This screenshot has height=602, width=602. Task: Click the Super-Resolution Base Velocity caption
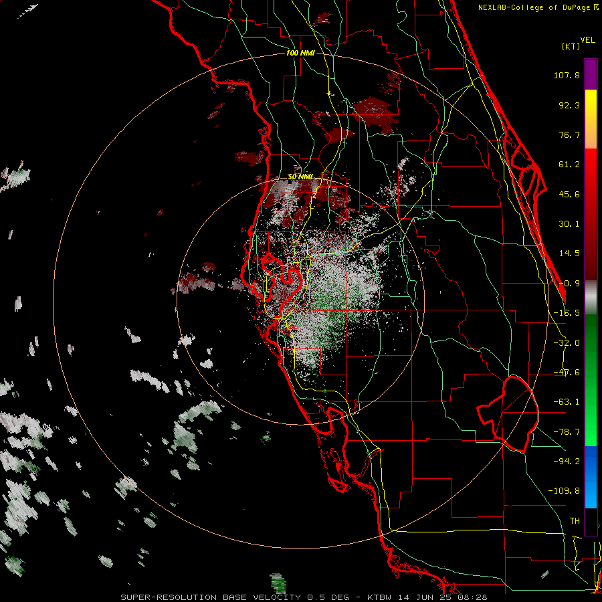coord(304,597)
